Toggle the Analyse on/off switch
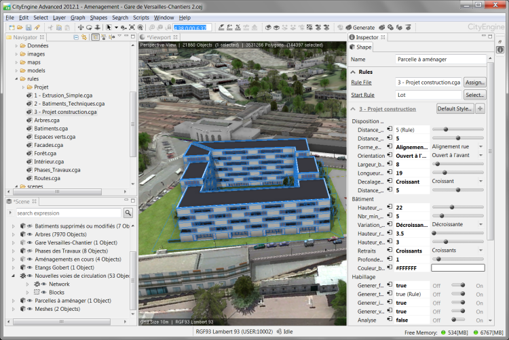509x340 pixels. click(x=458, y=320)
